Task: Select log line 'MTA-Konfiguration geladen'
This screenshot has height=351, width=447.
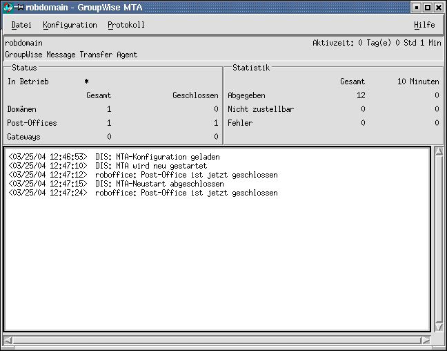Action: click(x=114, y=157)
